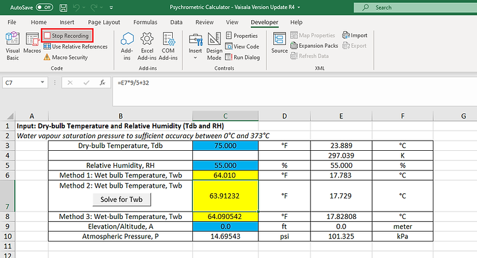Select yellow cell 64.090542
Viewport: 477px width, 258px height.
click(226, 217)
